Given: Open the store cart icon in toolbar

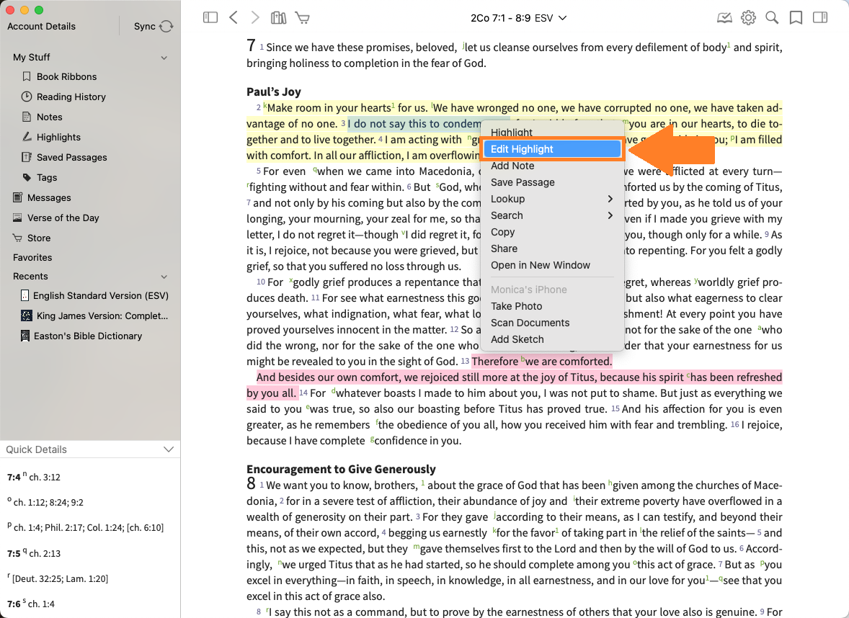Looking at the screenshot, I should coord(302,18).
